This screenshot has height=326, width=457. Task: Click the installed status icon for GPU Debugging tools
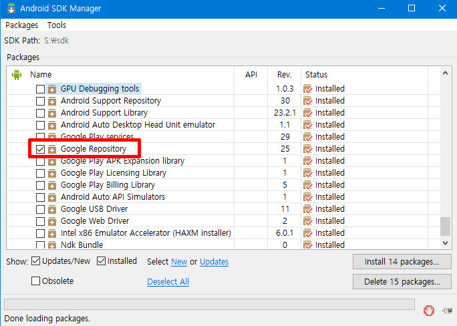pos(308,89)
